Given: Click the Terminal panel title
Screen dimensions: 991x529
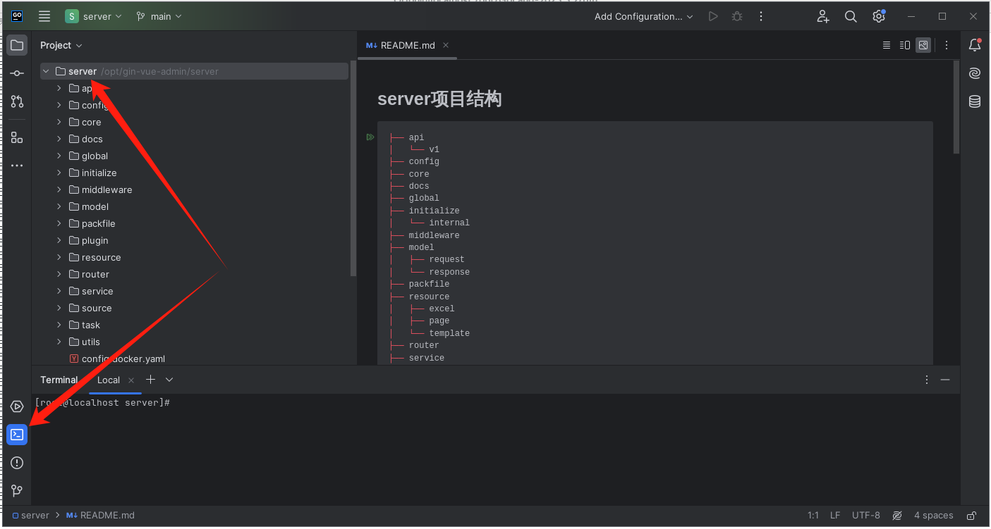Looking at the screenshot, I should click(x=59, y=380).
